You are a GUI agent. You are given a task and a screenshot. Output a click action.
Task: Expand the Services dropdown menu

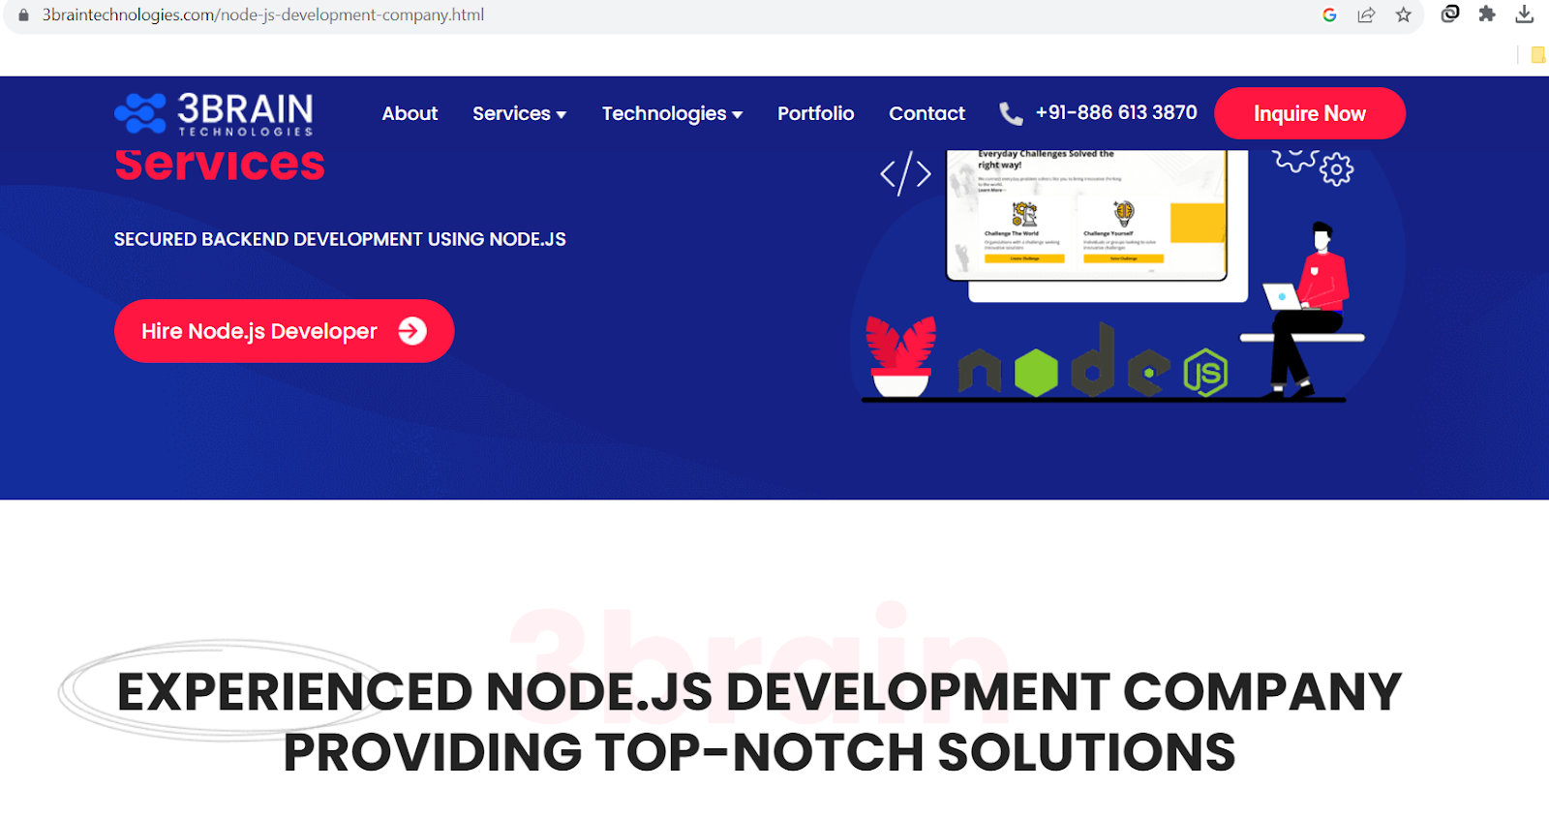click(520, 113)
